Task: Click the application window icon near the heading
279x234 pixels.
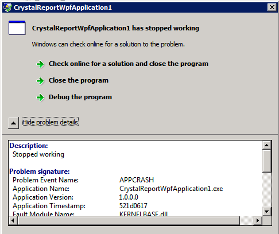Action: click(x=17, y=28)
